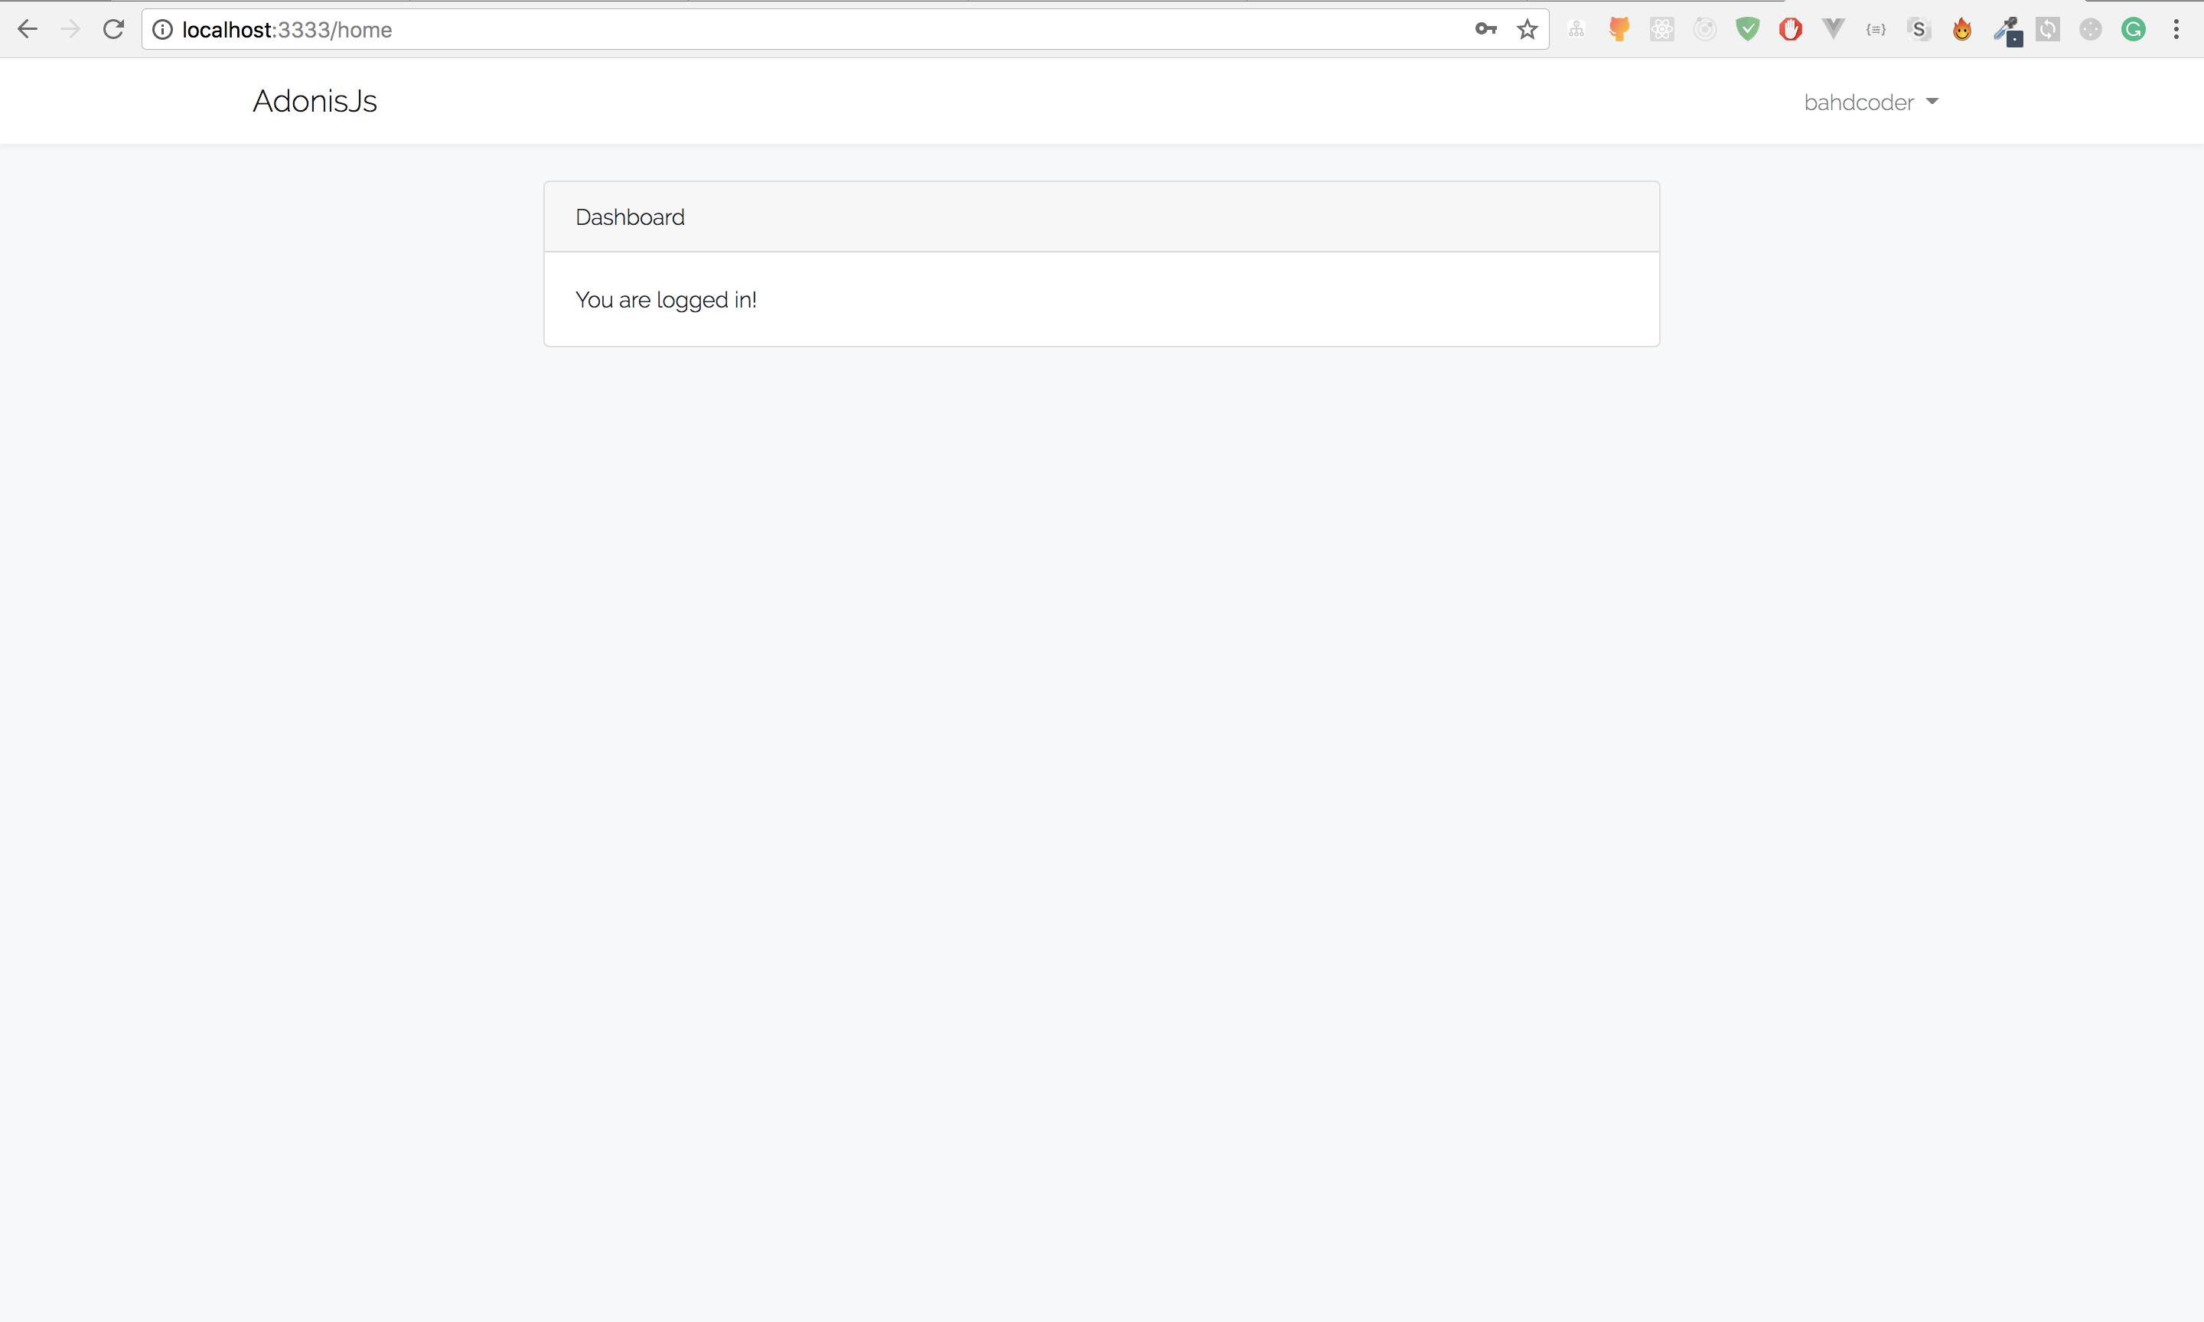This screenshot has width=2204, height=1322.
Task: Open the AdBlock red hand extension
Action: coord(1791,29)
